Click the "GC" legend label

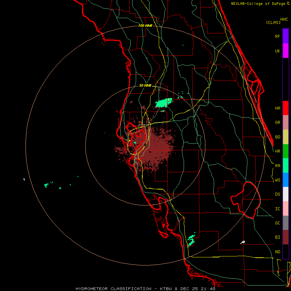(x=277, y=223)
